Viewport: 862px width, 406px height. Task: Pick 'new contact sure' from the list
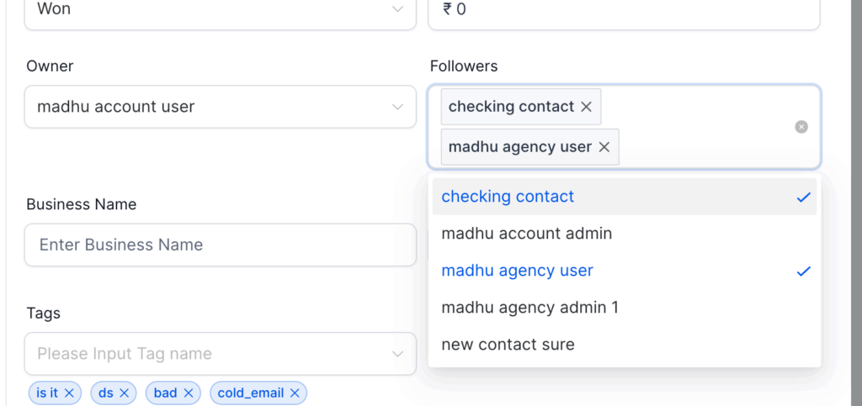coord(508,345)
